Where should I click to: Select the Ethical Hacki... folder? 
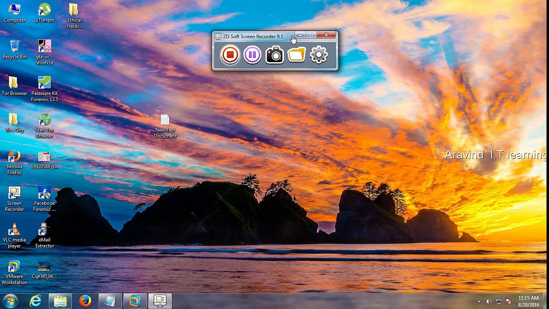click(x=74, y=16)
